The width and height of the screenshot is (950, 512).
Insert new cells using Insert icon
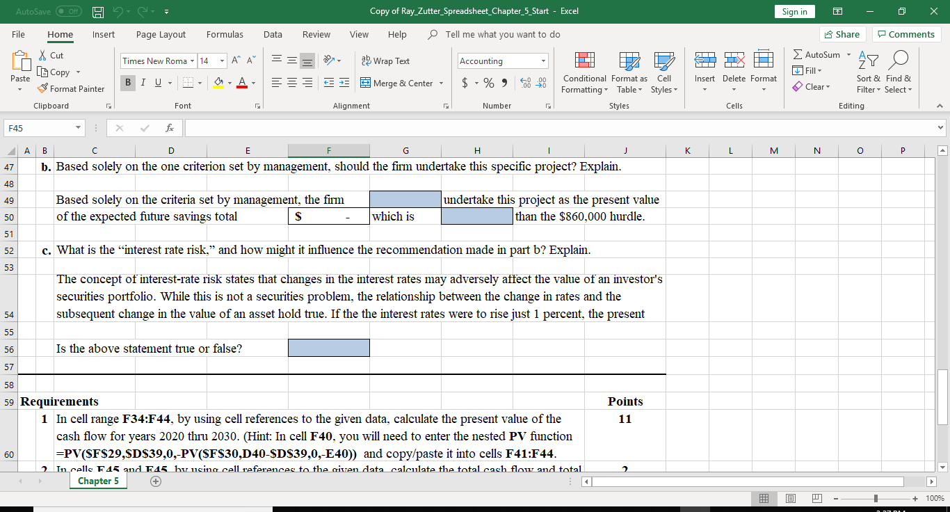(705, 67)
